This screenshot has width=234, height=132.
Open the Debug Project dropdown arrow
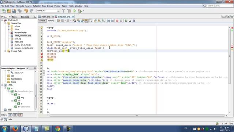[83, 11]
